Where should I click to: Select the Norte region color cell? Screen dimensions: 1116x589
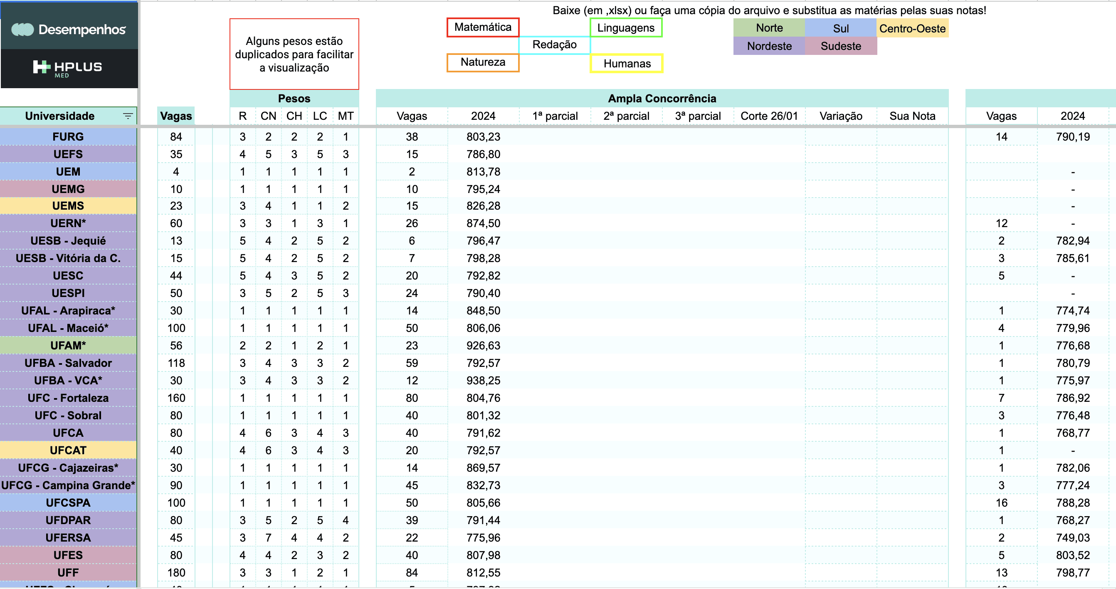(769, 28)
